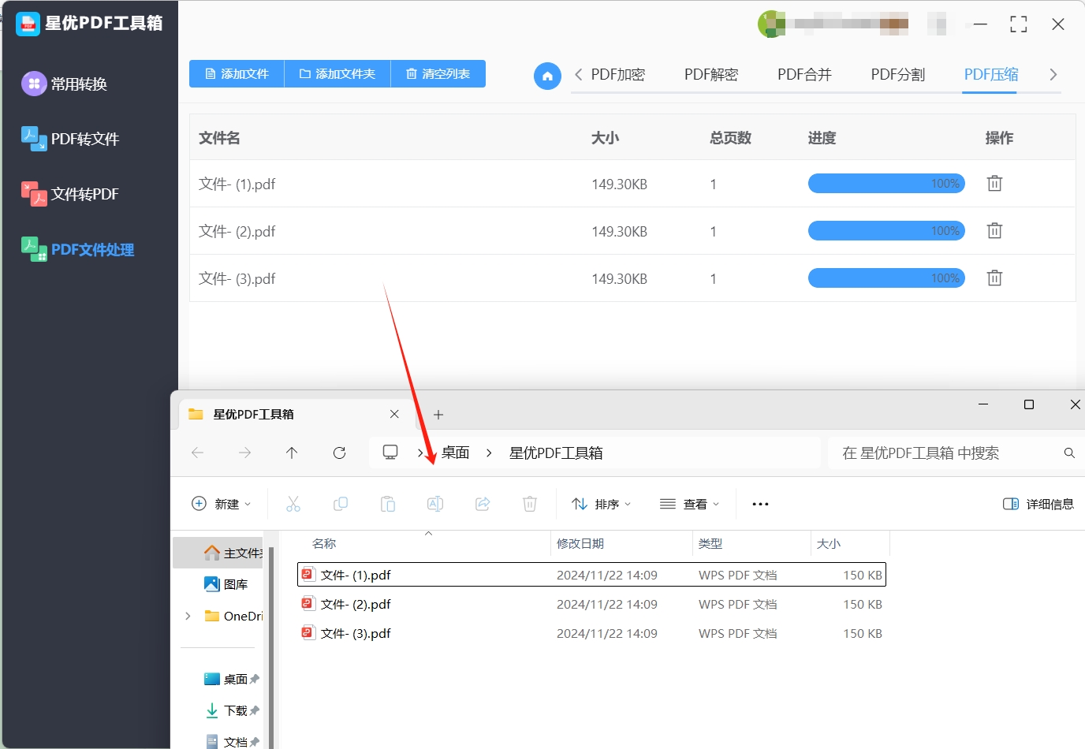Open the more options ellipsis menu
Viewport: 1085px width, 749px height.
tap(760, 504)
